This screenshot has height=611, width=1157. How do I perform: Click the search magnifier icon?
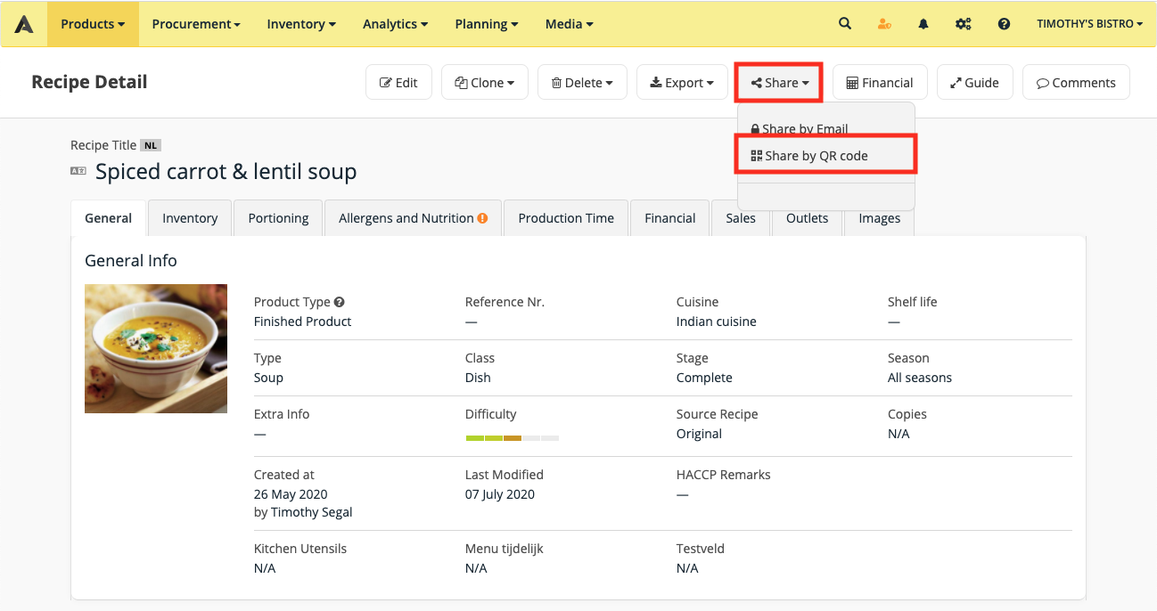point(844,24)
